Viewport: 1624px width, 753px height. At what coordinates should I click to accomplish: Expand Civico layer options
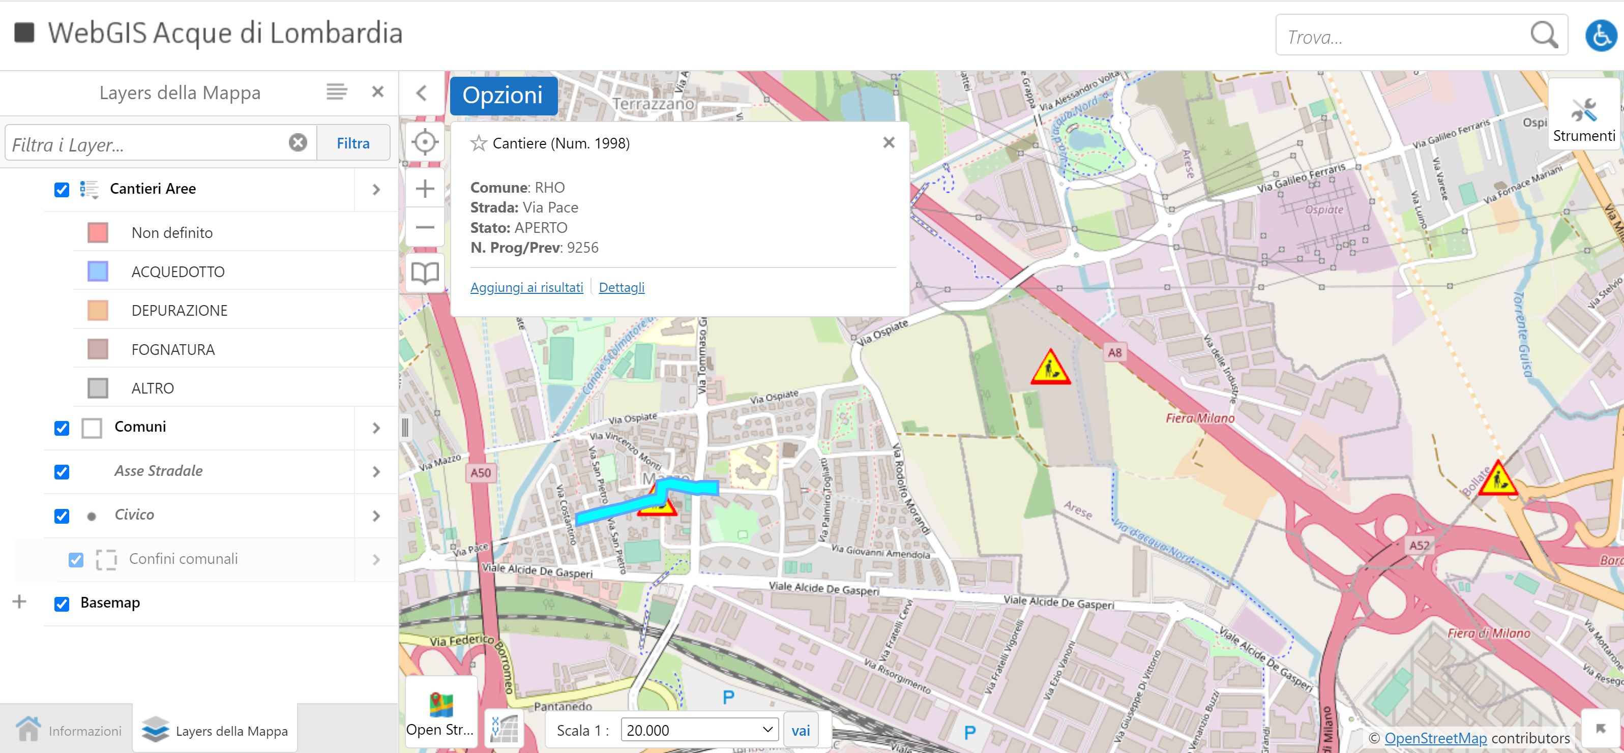(376, 516)
